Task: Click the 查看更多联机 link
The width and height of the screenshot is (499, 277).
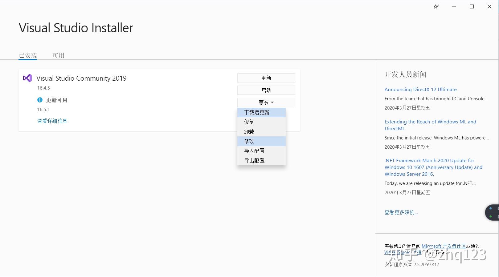Action: coord(401,212)
